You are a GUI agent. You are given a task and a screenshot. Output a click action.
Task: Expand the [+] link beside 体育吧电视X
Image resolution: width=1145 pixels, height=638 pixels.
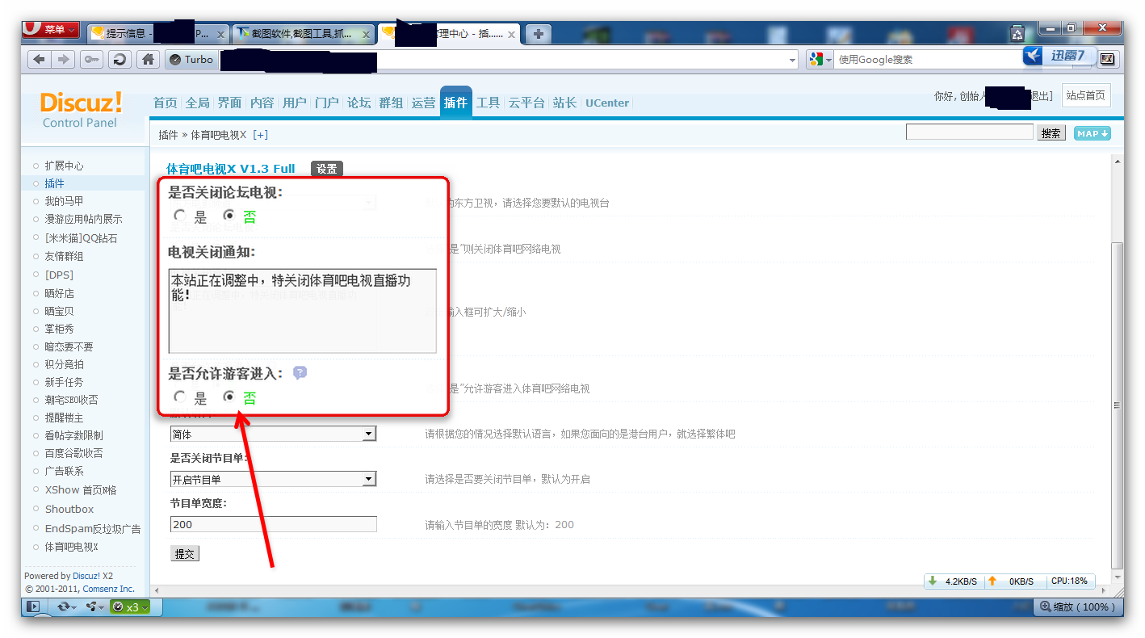click(x=260, y=135)
